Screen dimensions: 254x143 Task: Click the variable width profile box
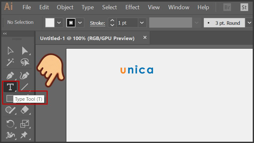[170, 23]
